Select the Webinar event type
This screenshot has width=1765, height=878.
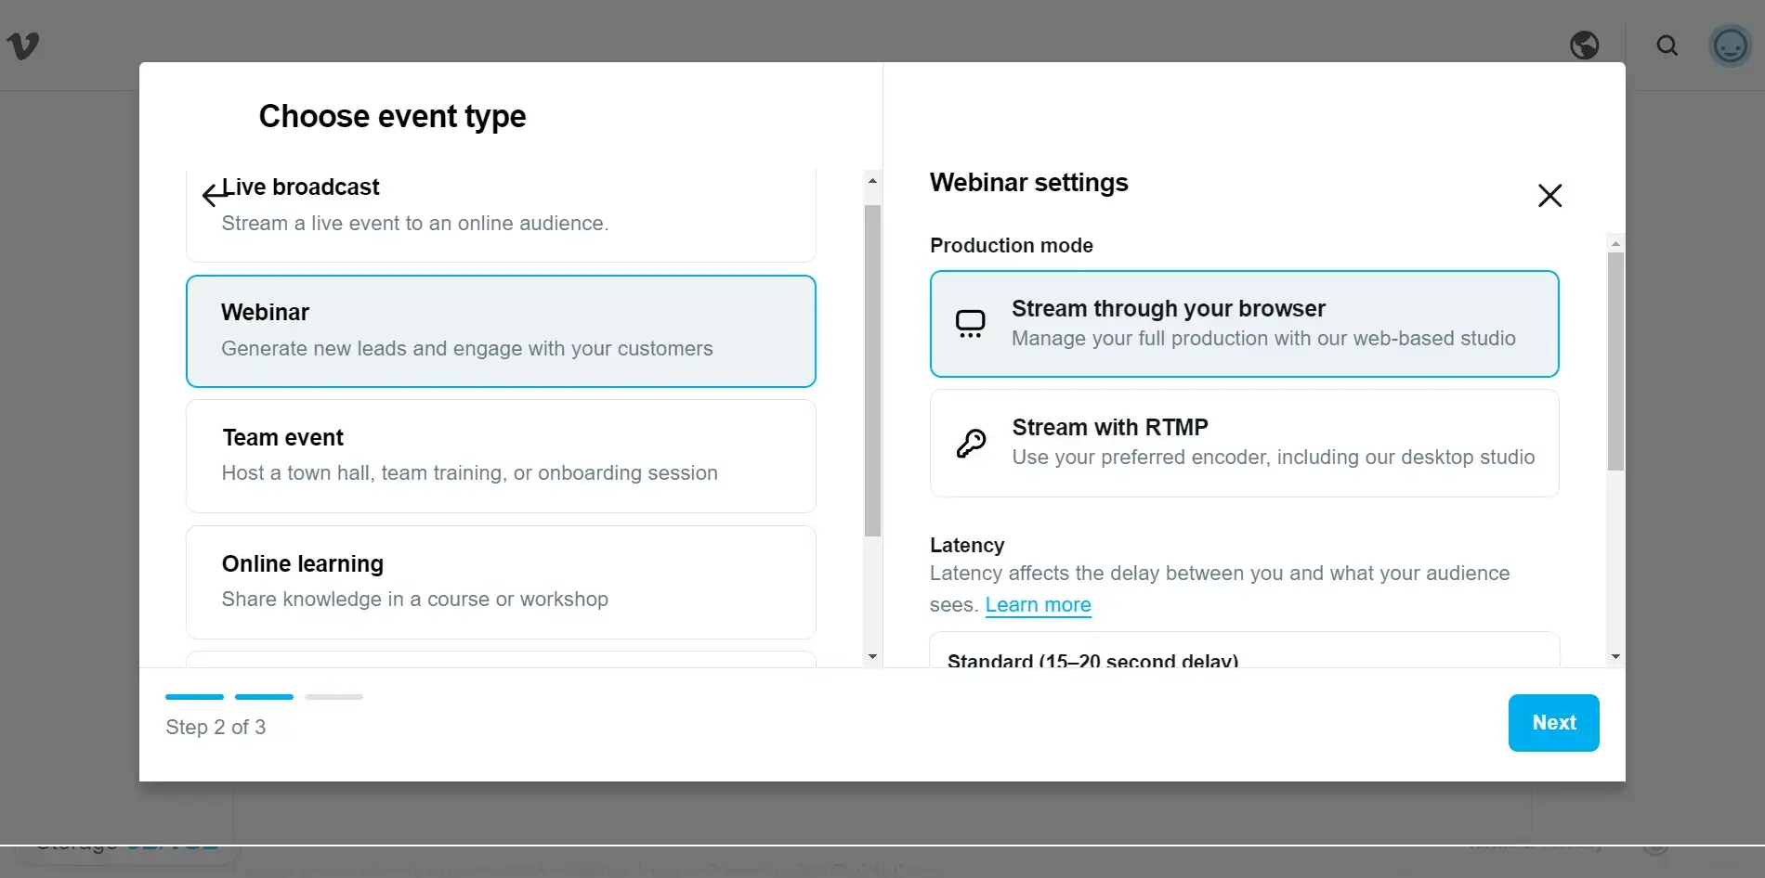501,330
